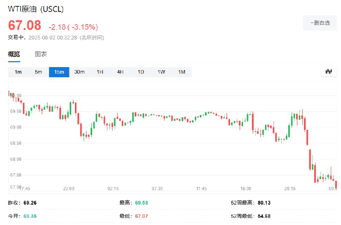Click the 22:00 time axis label
Screen dimensions: 341x225
(x=69, y=188)
